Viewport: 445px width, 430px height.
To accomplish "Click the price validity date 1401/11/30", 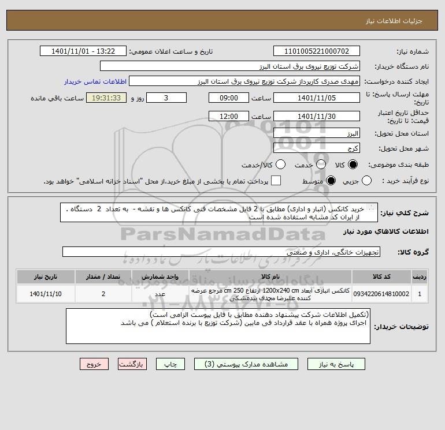I will tap(317, 116).
